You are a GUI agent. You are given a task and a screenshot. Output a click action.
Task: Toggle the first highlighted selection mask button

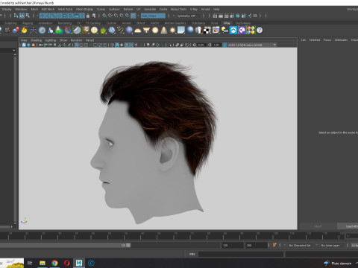[42, 16]
